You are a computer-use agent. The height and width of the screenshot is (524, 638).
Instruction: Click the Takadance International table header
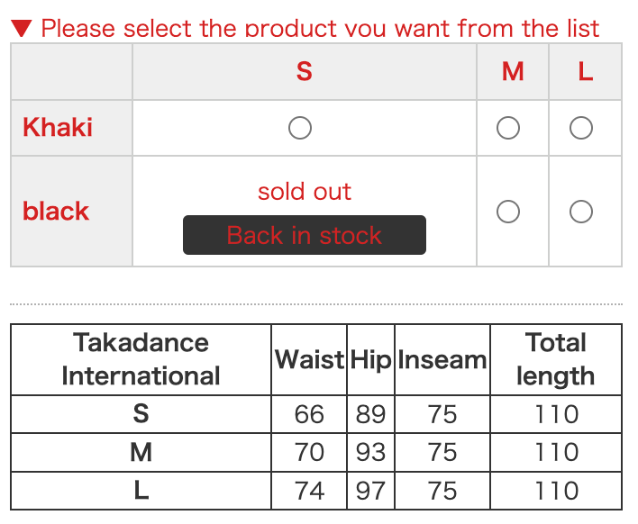pos(141,359)
